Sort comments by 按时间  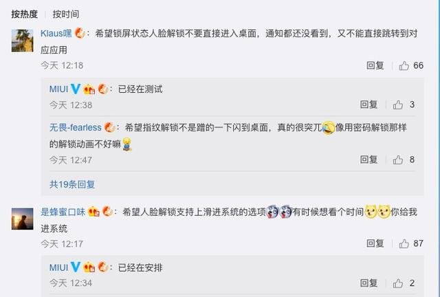click(x=66, y=14)
